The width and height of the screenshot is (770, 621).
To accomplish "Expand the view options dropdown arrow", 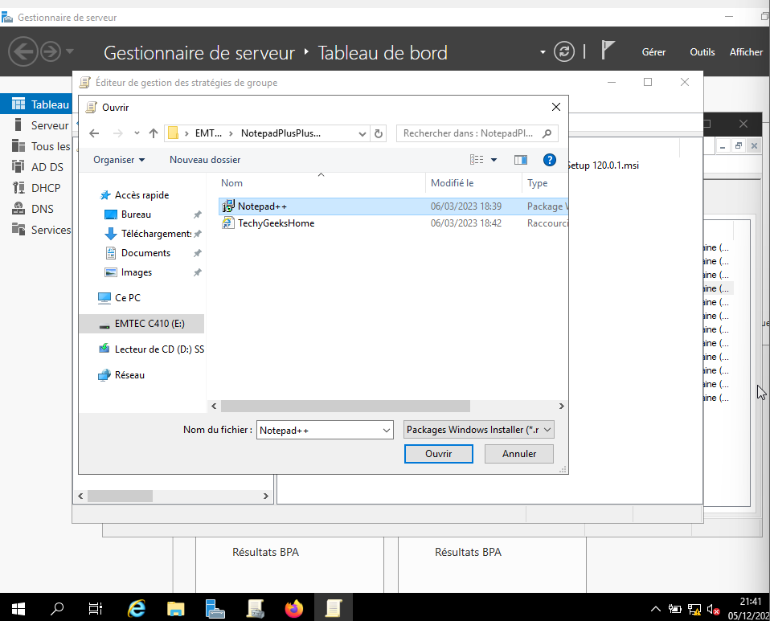I will click(x=494, y=160).
